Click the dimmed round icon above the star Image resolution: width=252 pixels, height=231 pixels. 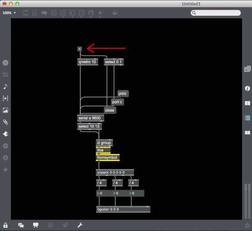click(5, 158)
